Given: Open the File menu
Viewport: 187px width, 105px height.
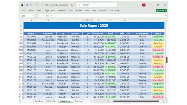Looking at the screenshot, I should pyautogui.click(x=23, y=11).
